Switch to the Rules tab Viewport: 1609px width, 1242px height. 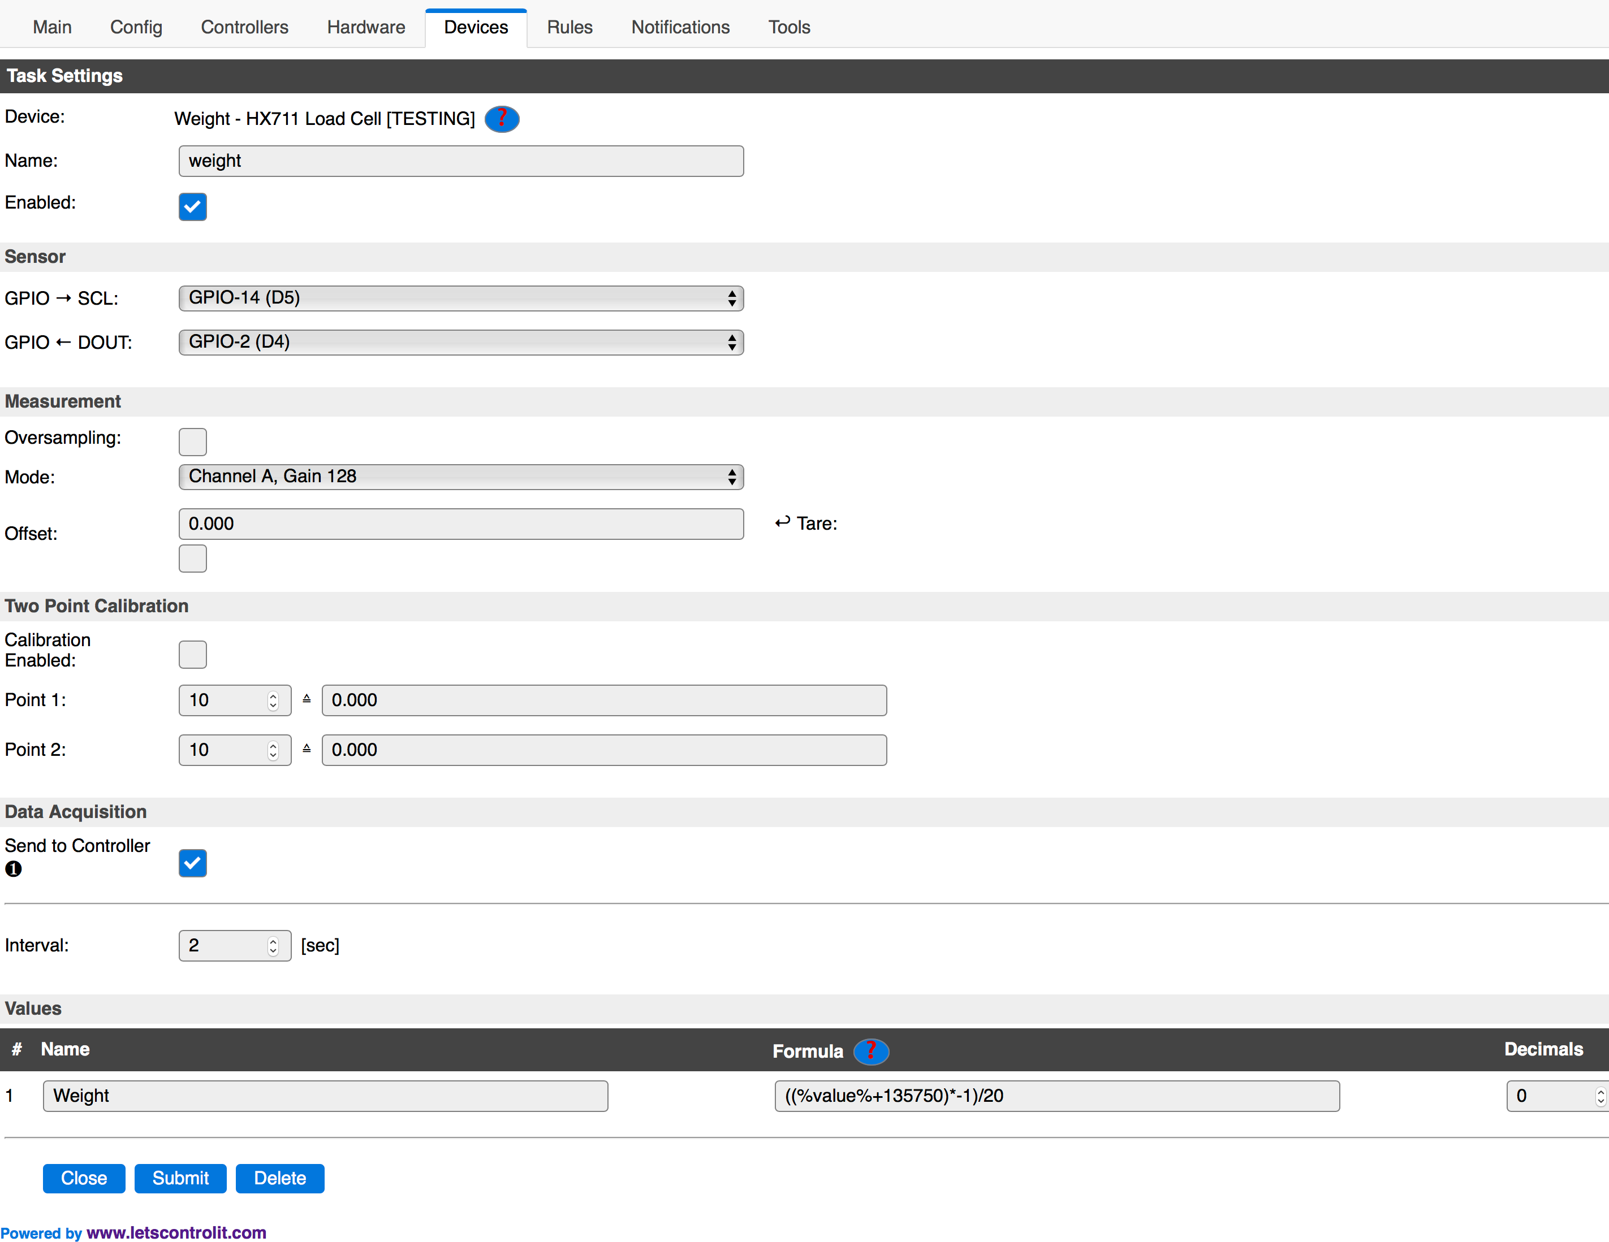pos(570,27)
